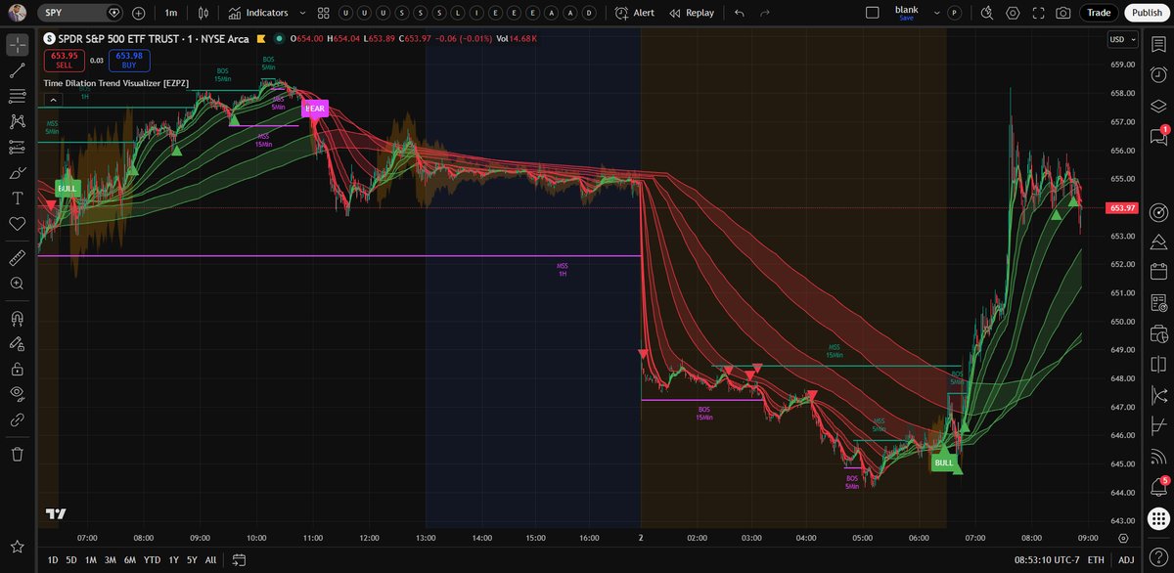Image resolution: width=1174 pixels, height=573 pixels.
Task: Open the object tree layers panel
Action: pos(1159,106)
